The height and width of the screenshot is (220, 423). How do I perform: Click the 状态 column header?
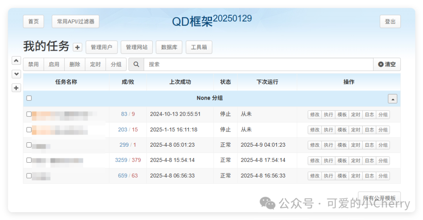coord(226,82)
